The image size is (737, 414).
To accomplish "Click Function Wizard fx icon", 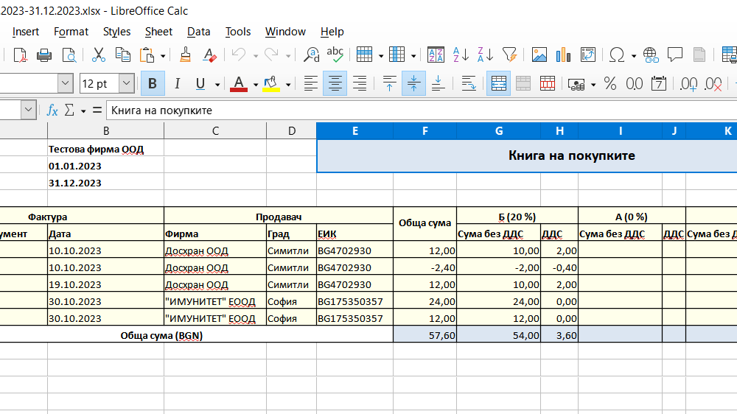I will 52,110.
